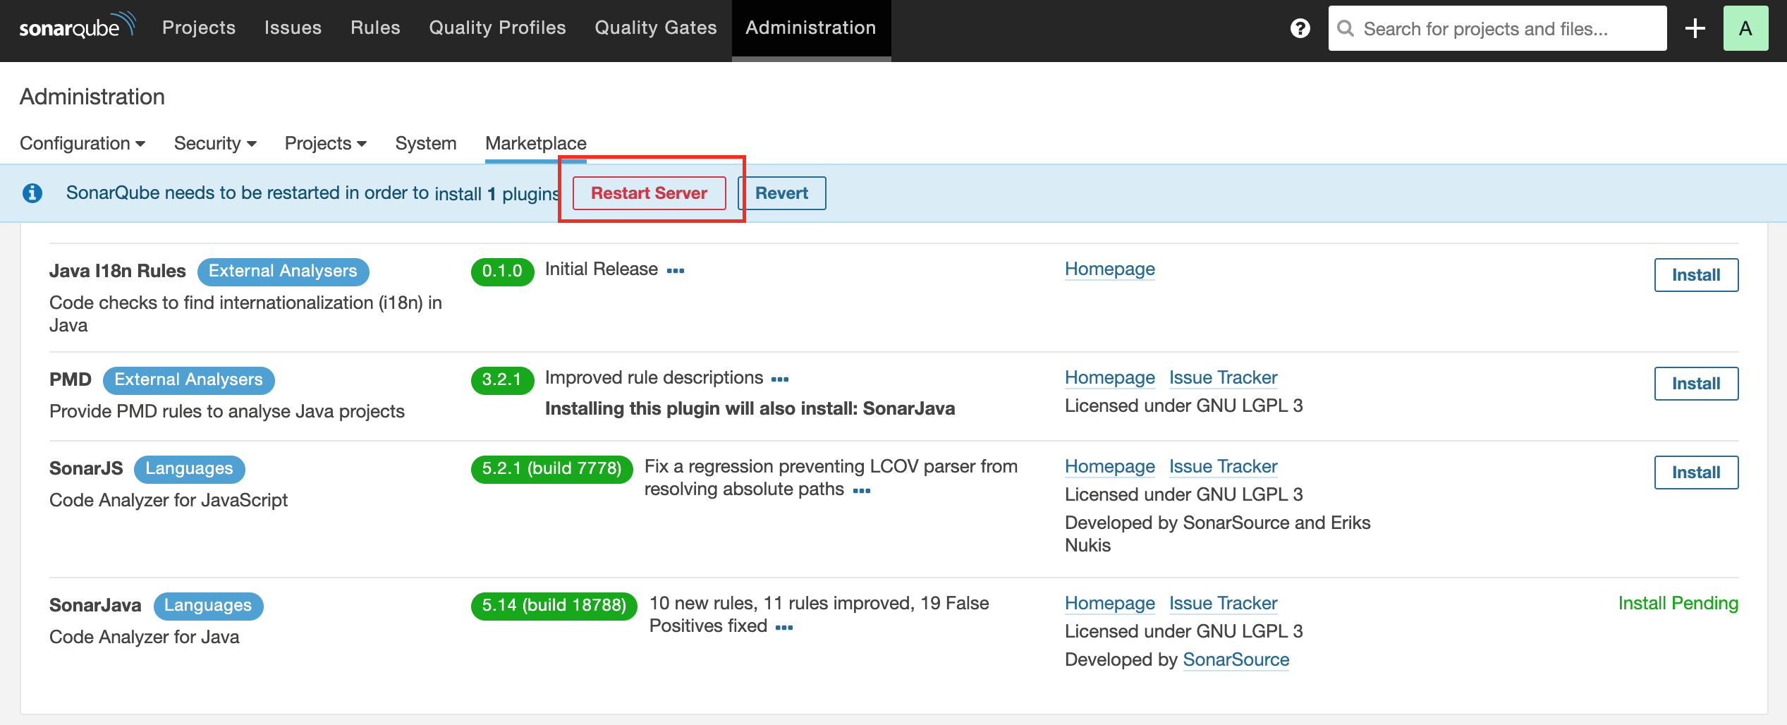Screen dimensions: 1787x725
Task: Select the Marketplace tab
Action: (536, 143)
